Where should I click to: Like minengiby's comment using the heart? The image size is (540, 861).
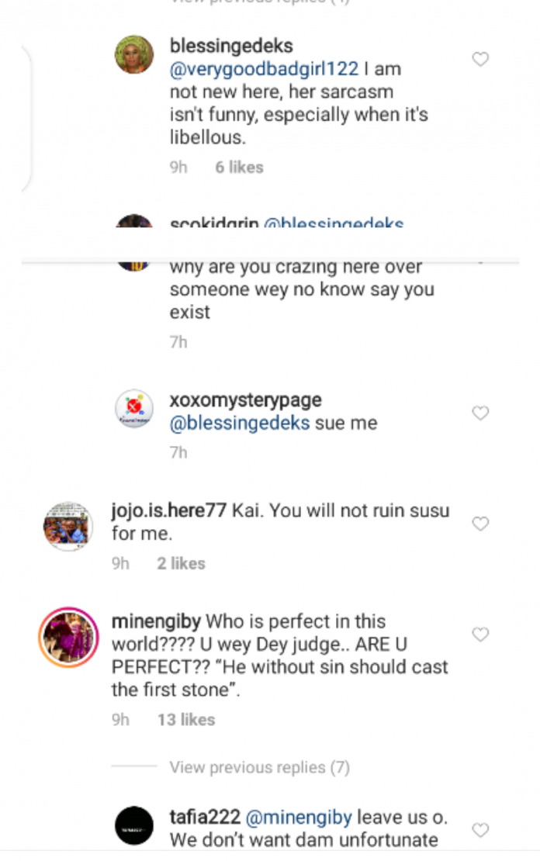tap(480, 635)
